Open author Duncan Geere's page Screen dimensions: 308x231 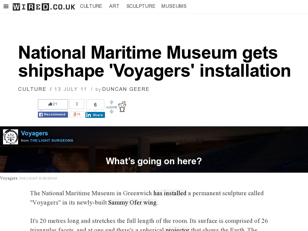pyautogui.click(x=126, y=89)
